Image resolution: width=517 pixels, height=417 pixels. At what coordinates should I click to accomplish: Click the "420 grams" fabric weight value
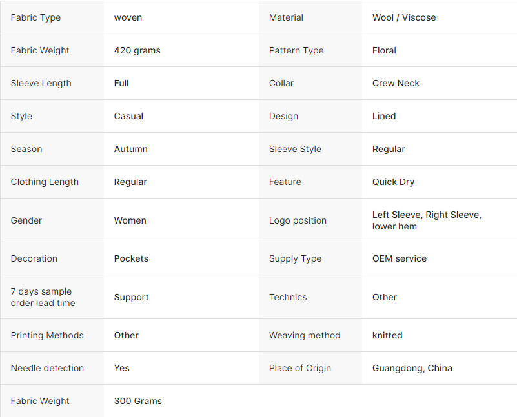[137, 50]
